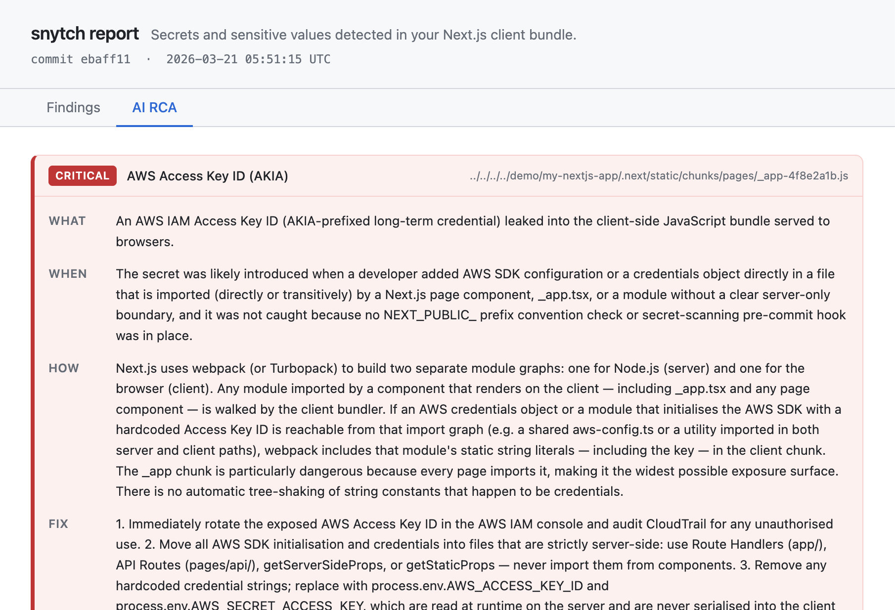895x610 pixels.
Task: Select the HOW section label
Action: (64, 368)
